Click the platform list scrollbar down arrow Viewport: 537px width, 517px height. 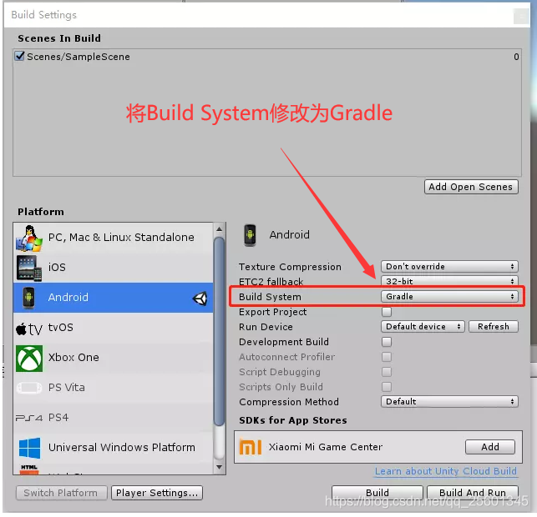click(x=219, y=467)
